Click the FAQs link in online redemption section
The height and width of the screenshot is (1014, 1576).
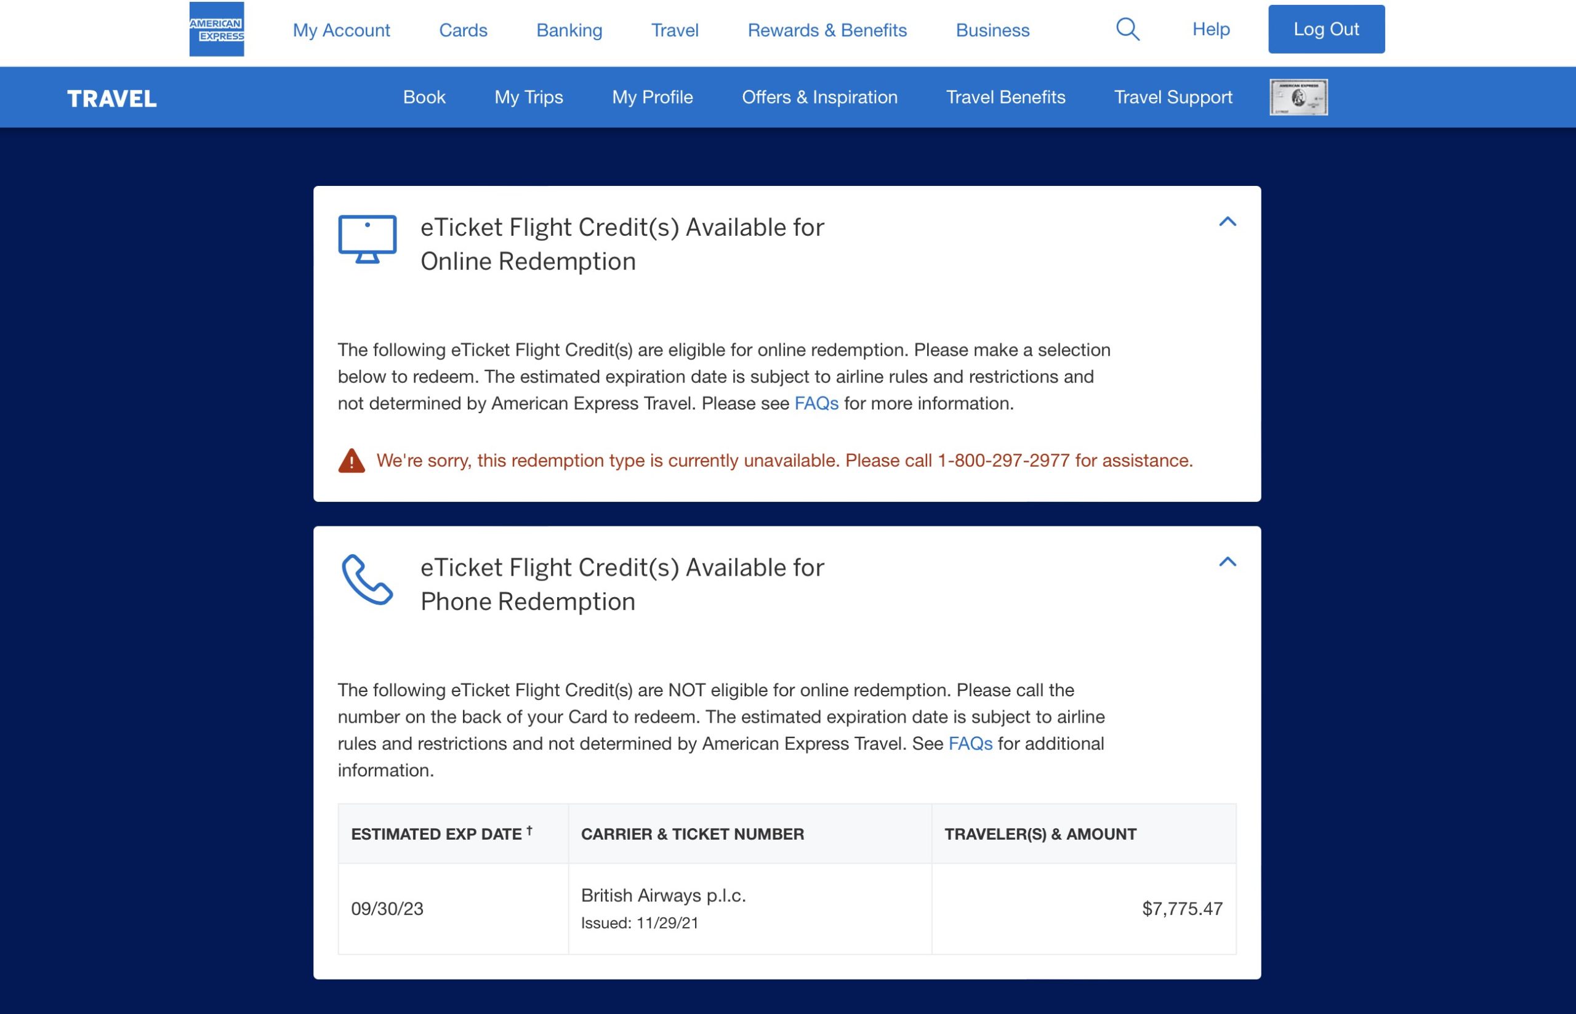point(816,402)
